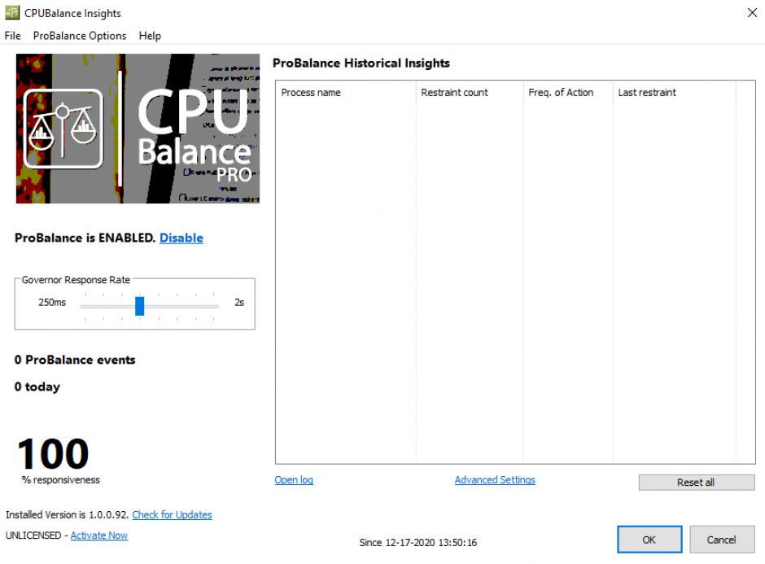Click the 250ms label beside the slider

[x=52, y=302]
